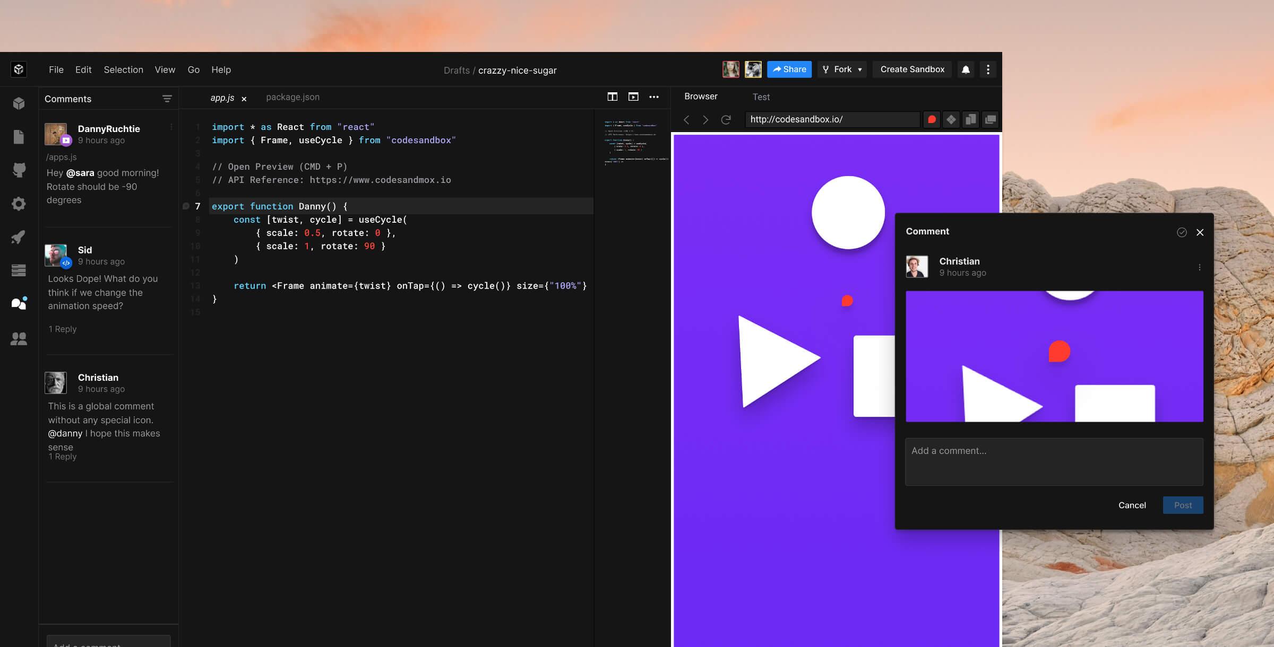The height and width of the screenshot is (647, 1274).
Task: Open the comments filter options
Action: tap(167, 99)
